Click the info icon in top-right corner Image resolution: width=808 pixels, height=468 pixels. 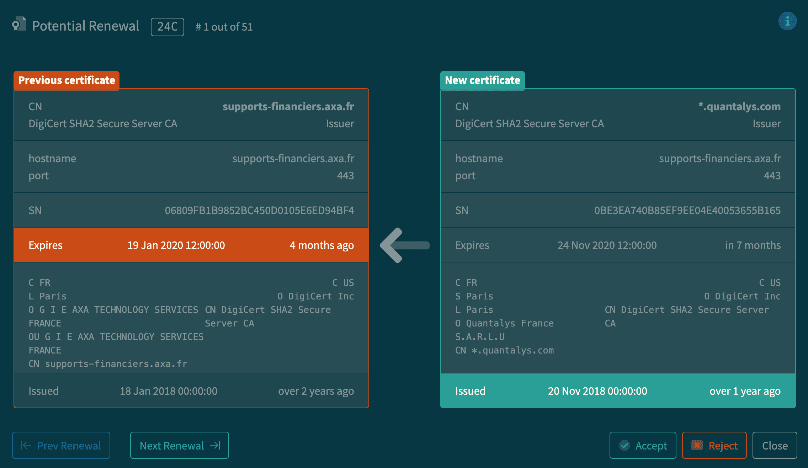click(787, 21)
